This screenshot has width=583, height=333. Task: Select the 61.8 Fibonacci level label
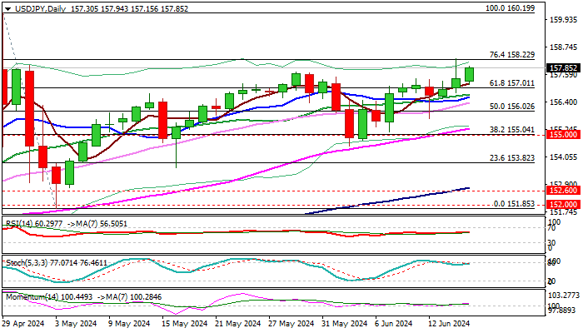coord(512,83)
